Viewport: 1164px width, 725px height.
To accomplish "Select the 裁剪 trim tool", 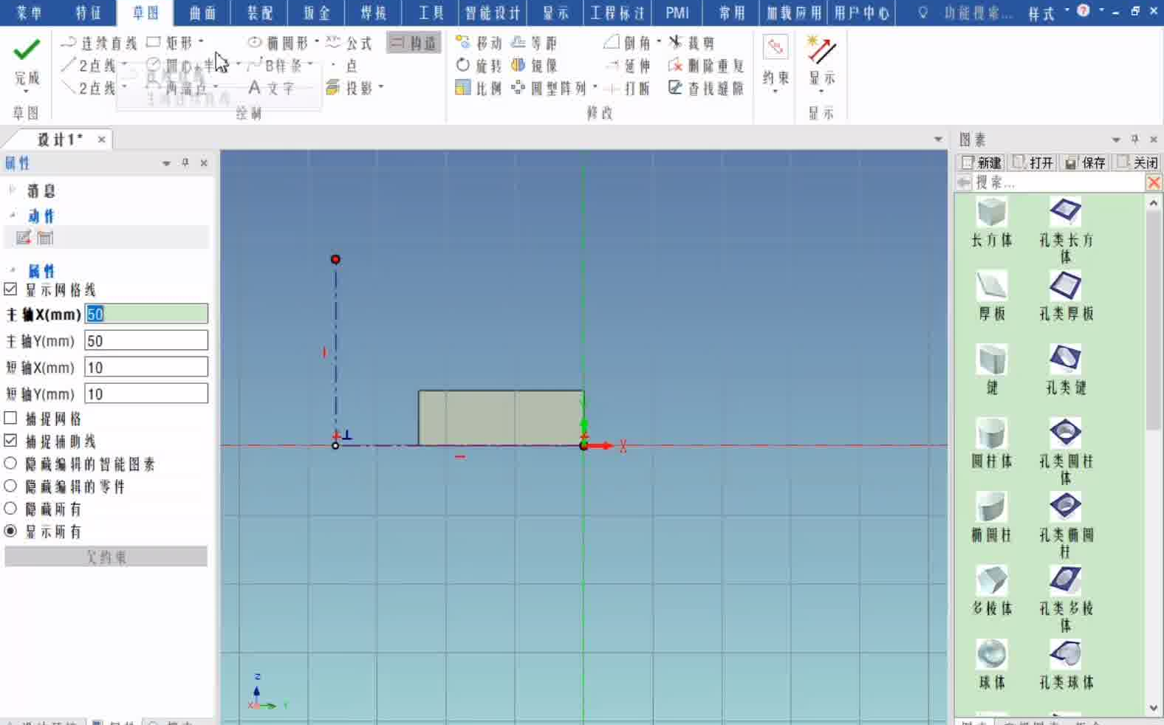I will (x=691, y=43).
